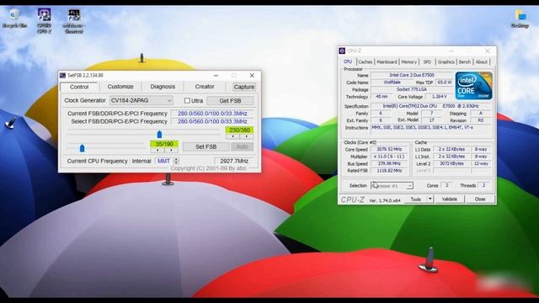
Task: Click the Core Speed value 3079.52 MHz
Action: point(389,150)
